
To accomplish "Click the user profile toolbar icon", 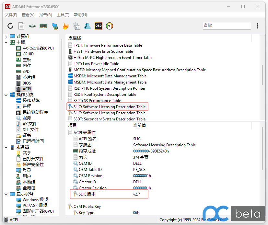I will (x=87, y=26).
